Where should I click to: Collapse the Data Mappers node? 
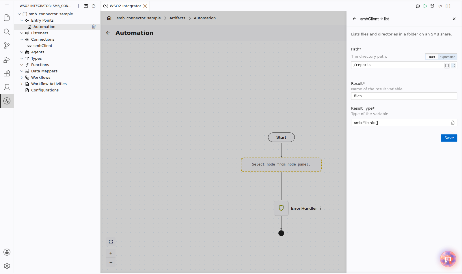(x=22, y=71)
